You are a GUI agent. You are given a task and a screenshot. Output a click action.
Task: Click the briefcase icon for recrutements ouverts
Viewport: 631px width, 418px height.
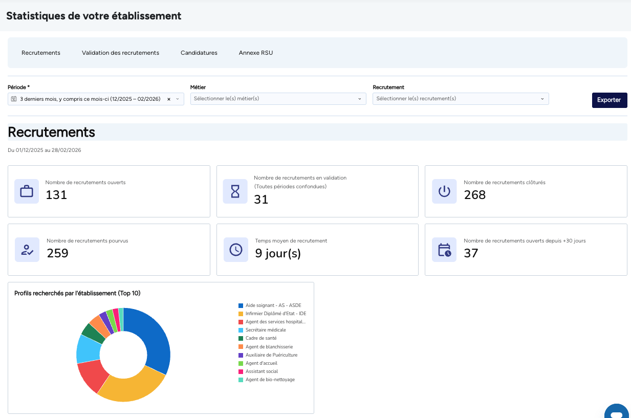point(27,191)
